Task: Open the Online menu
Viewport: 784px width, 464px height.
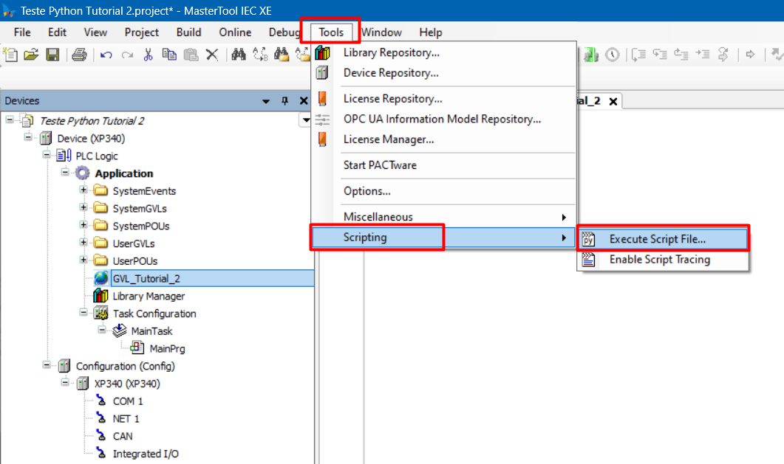Action: click(x=235, y=32)
